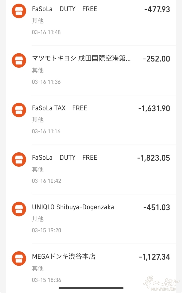The image size is (182, 293).
Task: Tap the -477.93 amount
Action: click(x=157, y=9)
